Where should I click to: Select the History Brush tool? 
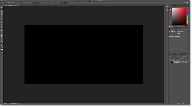click(x=2, y=24)
